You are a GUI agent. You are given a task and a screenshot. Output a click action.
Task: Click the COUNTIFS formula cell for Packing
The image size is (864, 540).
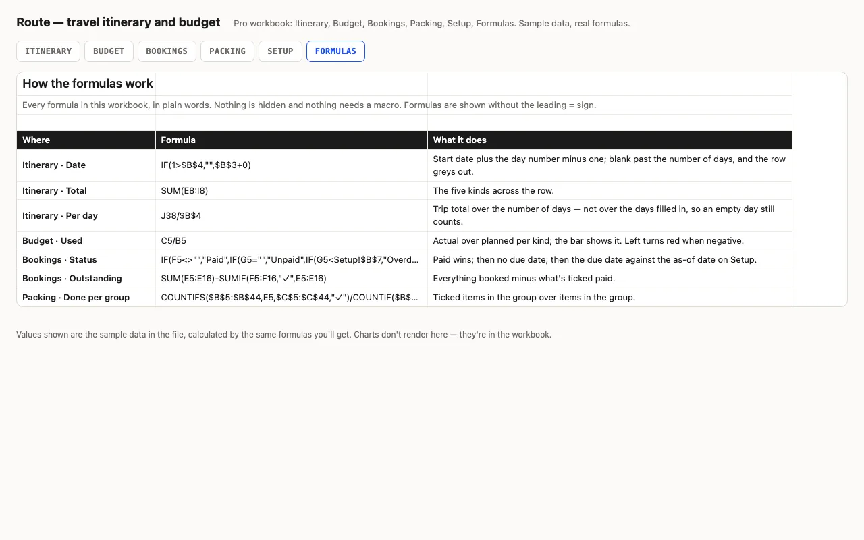tap(292, 297)
